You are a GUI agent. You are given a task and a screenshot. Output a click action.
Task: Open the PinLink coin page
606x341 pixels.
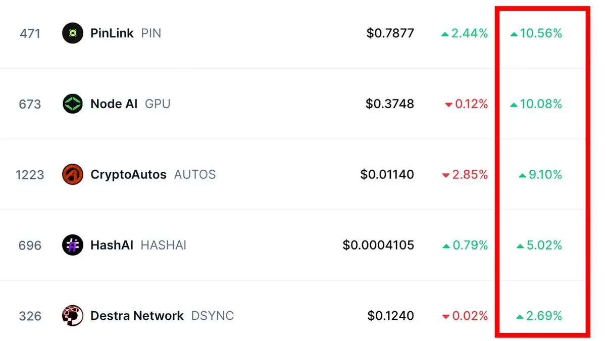(112, 33)
